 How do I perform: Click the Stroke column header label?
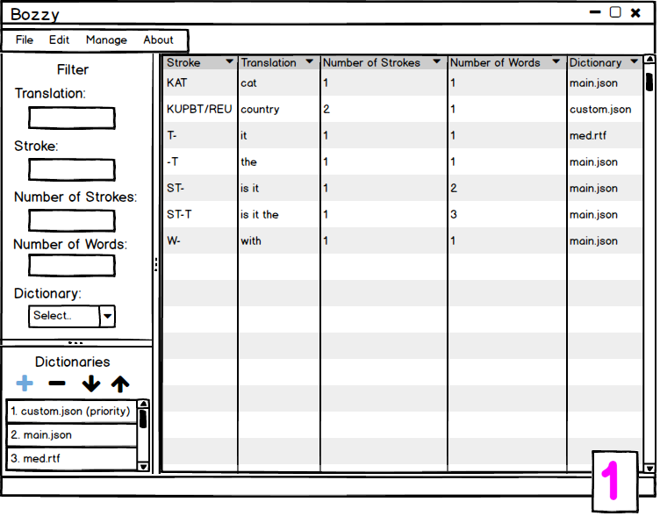pyautogui.click(x=183, y=62)
